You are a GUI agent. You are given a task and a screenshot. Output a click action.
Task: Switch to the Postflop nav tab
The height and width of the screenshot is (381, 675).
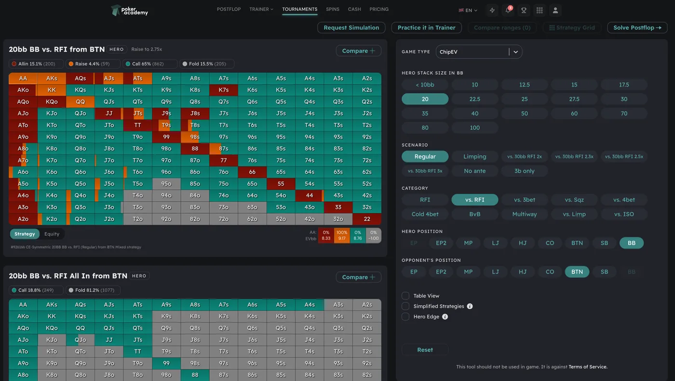[229, 9]
